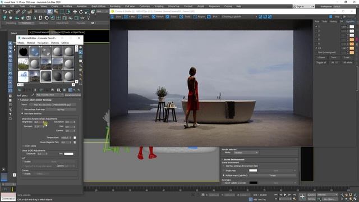
Task: Click the Redo arrow in main toolbar
Action: pyautogui.click(x=11, y=12)
